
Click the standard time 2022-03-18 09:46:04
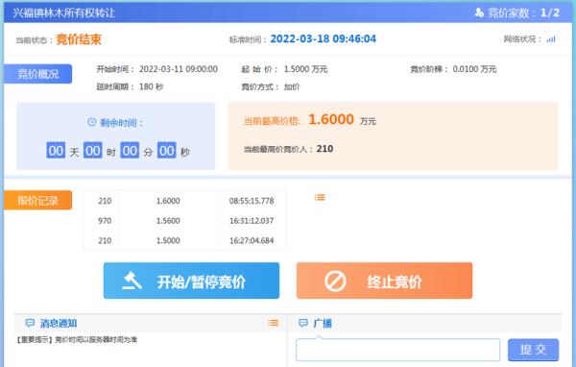(x=324, y=39)
